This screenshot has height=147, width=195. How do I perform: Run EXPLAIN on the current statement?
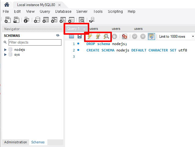point(106,37)
